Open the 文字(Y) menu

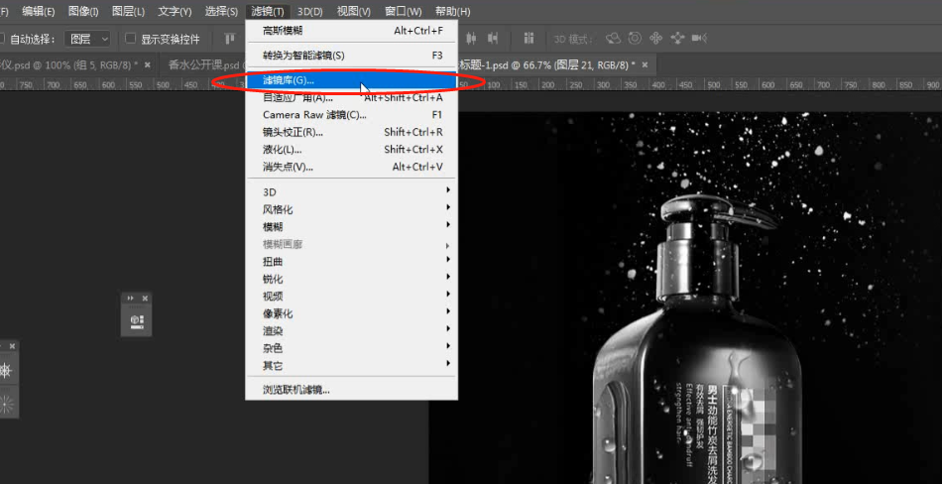[175, 12]
